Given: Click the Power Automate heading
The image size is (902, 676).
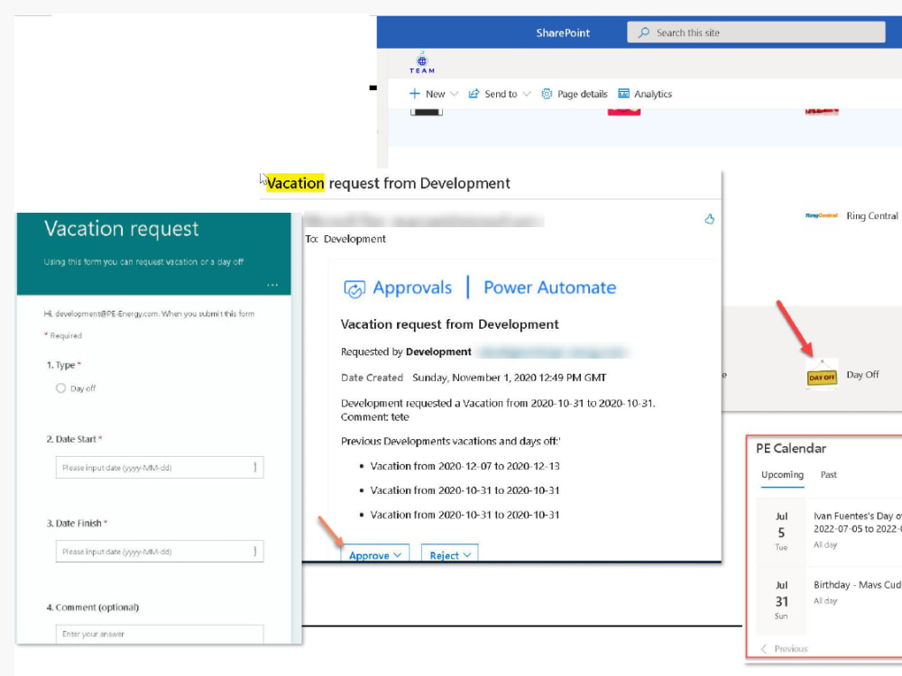Looking at the screenshot, I should coord(549,288).
